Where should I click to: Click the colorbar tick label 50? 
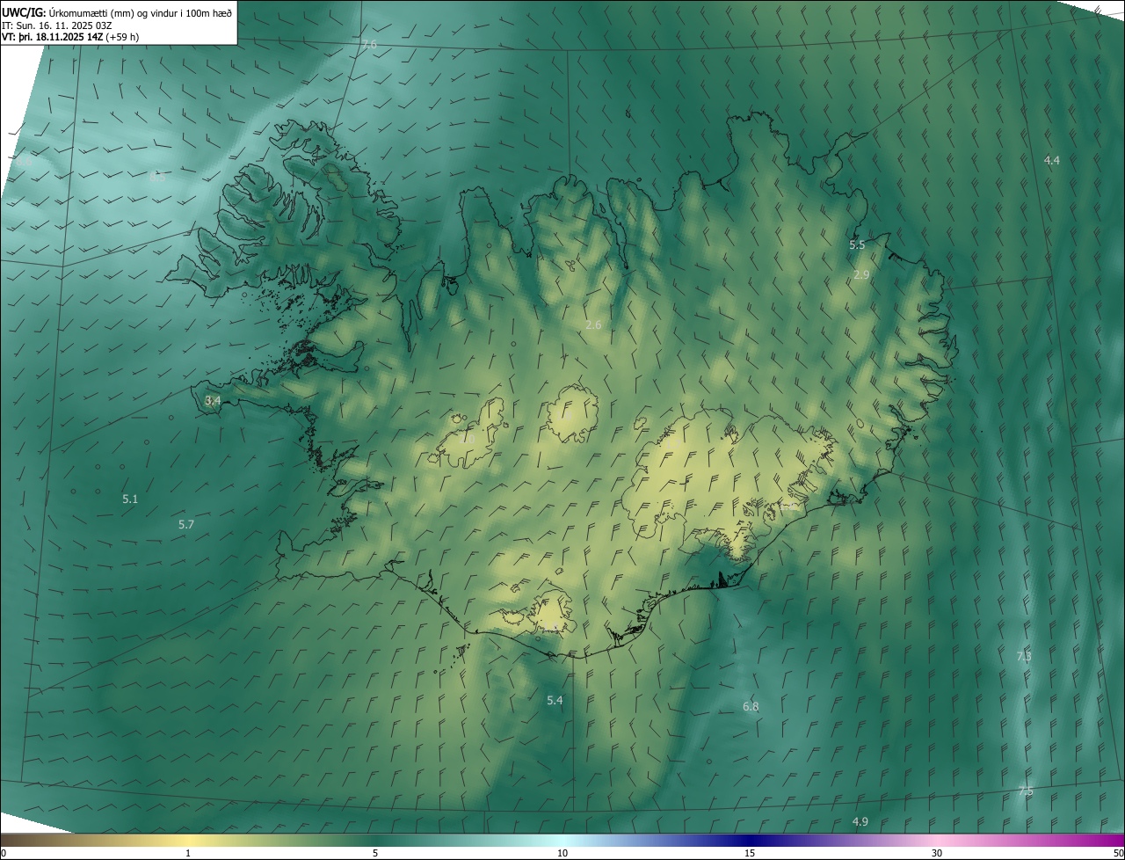[1118, 853]
